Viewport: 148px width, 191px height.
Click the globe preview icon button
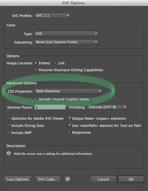[68, 179]
